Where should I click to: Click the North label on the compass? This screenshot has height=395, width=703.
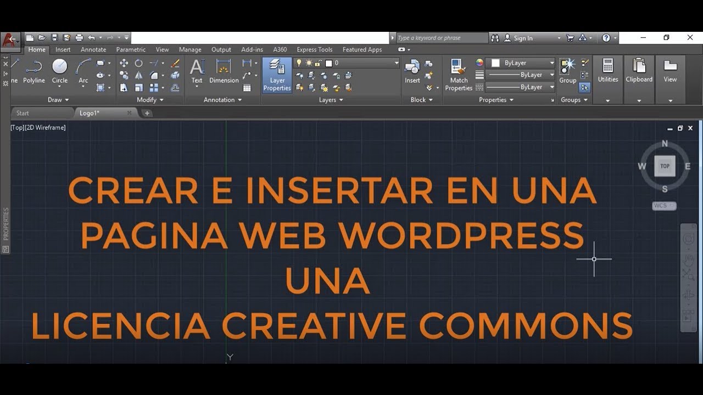665,144
